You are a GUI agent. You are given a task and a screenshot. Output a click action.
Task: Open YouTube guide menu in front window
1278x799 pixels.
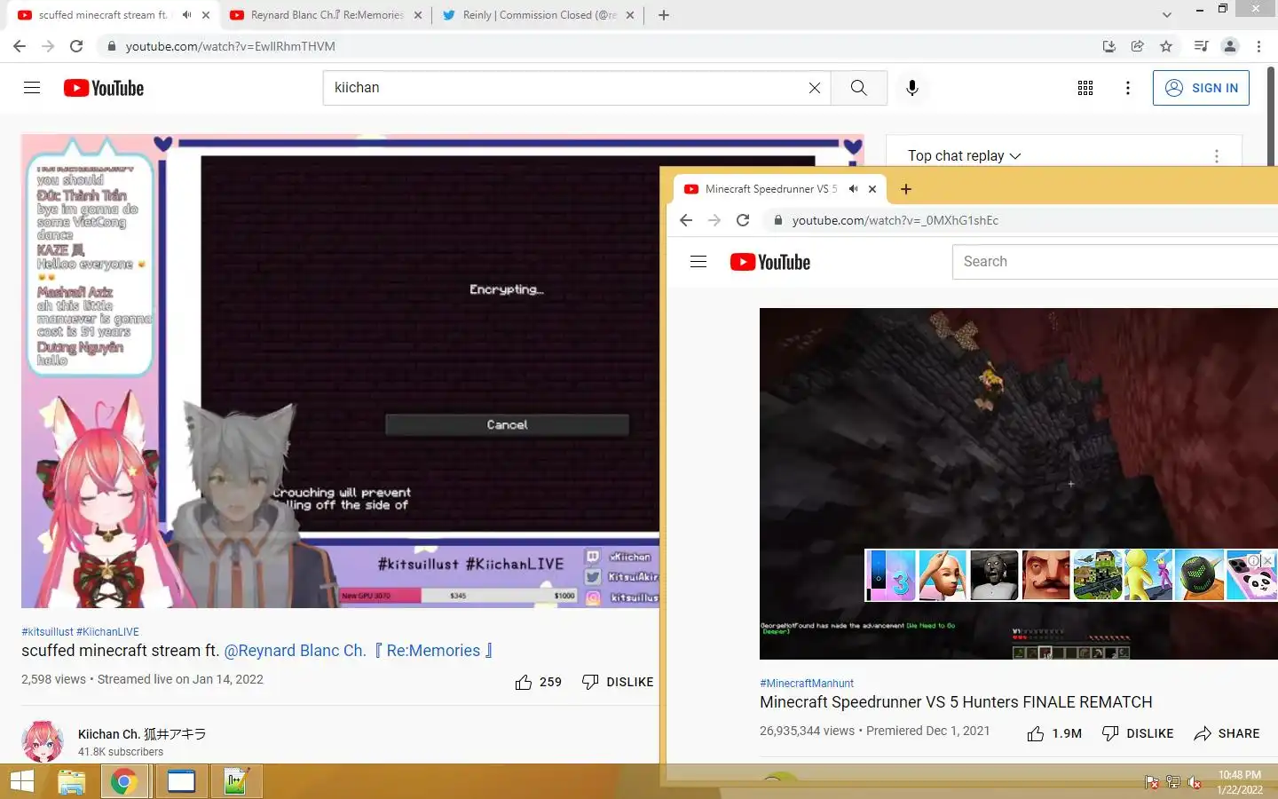click(x=698, y=262)
